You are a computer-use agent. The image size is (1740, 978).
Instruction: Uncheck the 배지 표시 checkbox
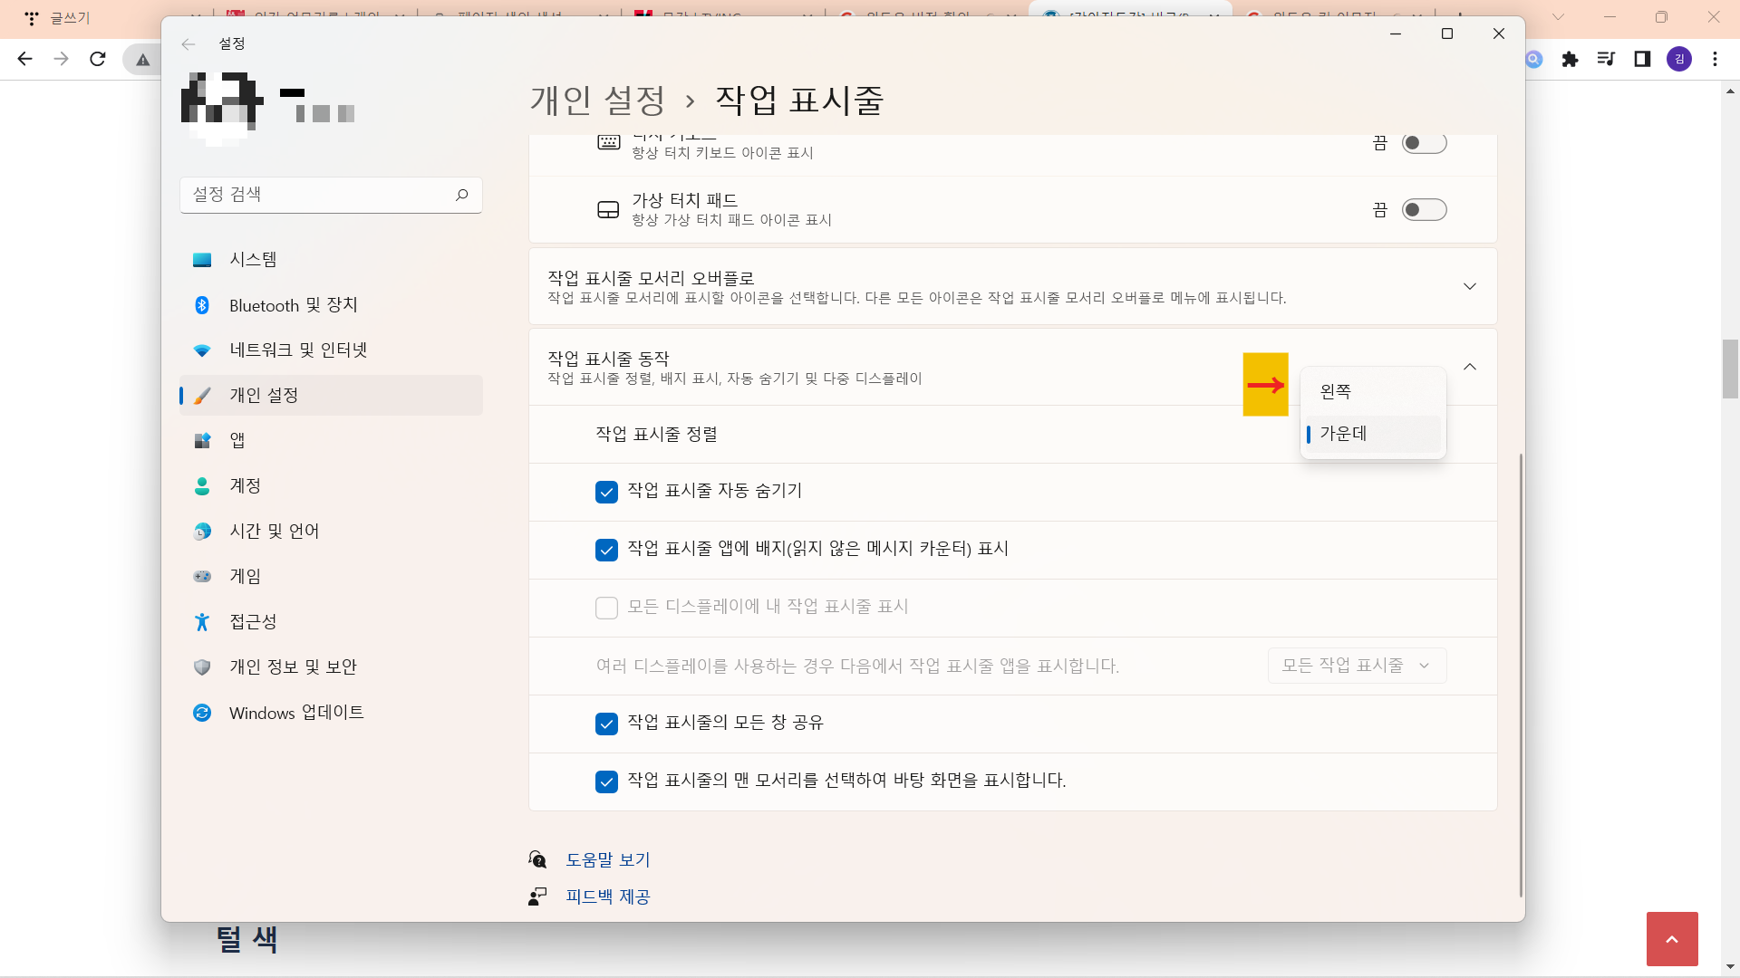click(606, 550)
